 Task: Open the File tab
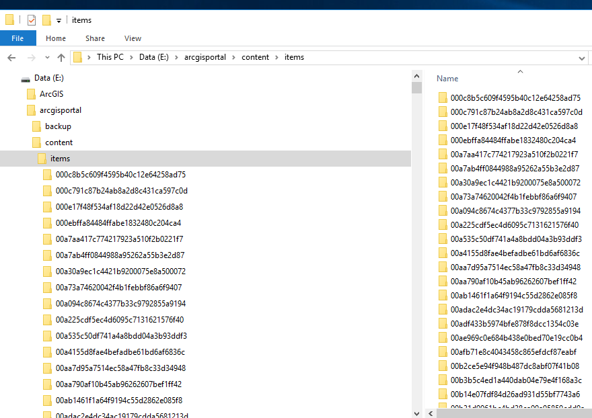click(x=17, y=38)
